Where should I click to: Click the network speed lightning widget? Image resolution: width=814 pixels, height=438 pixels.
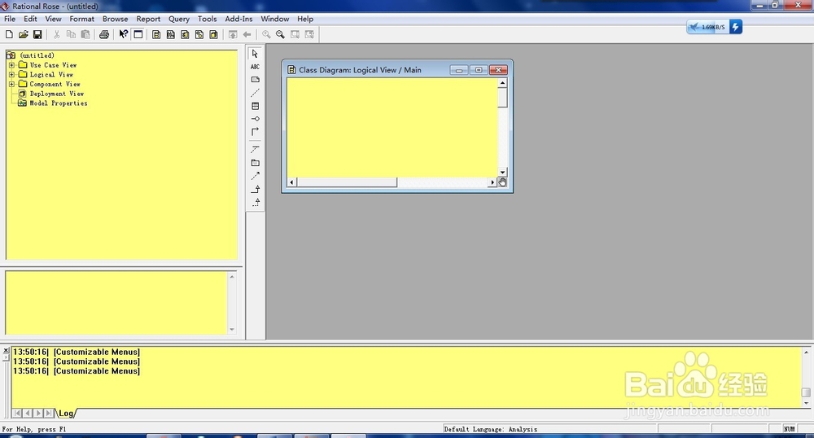click(x=736, y=27)
